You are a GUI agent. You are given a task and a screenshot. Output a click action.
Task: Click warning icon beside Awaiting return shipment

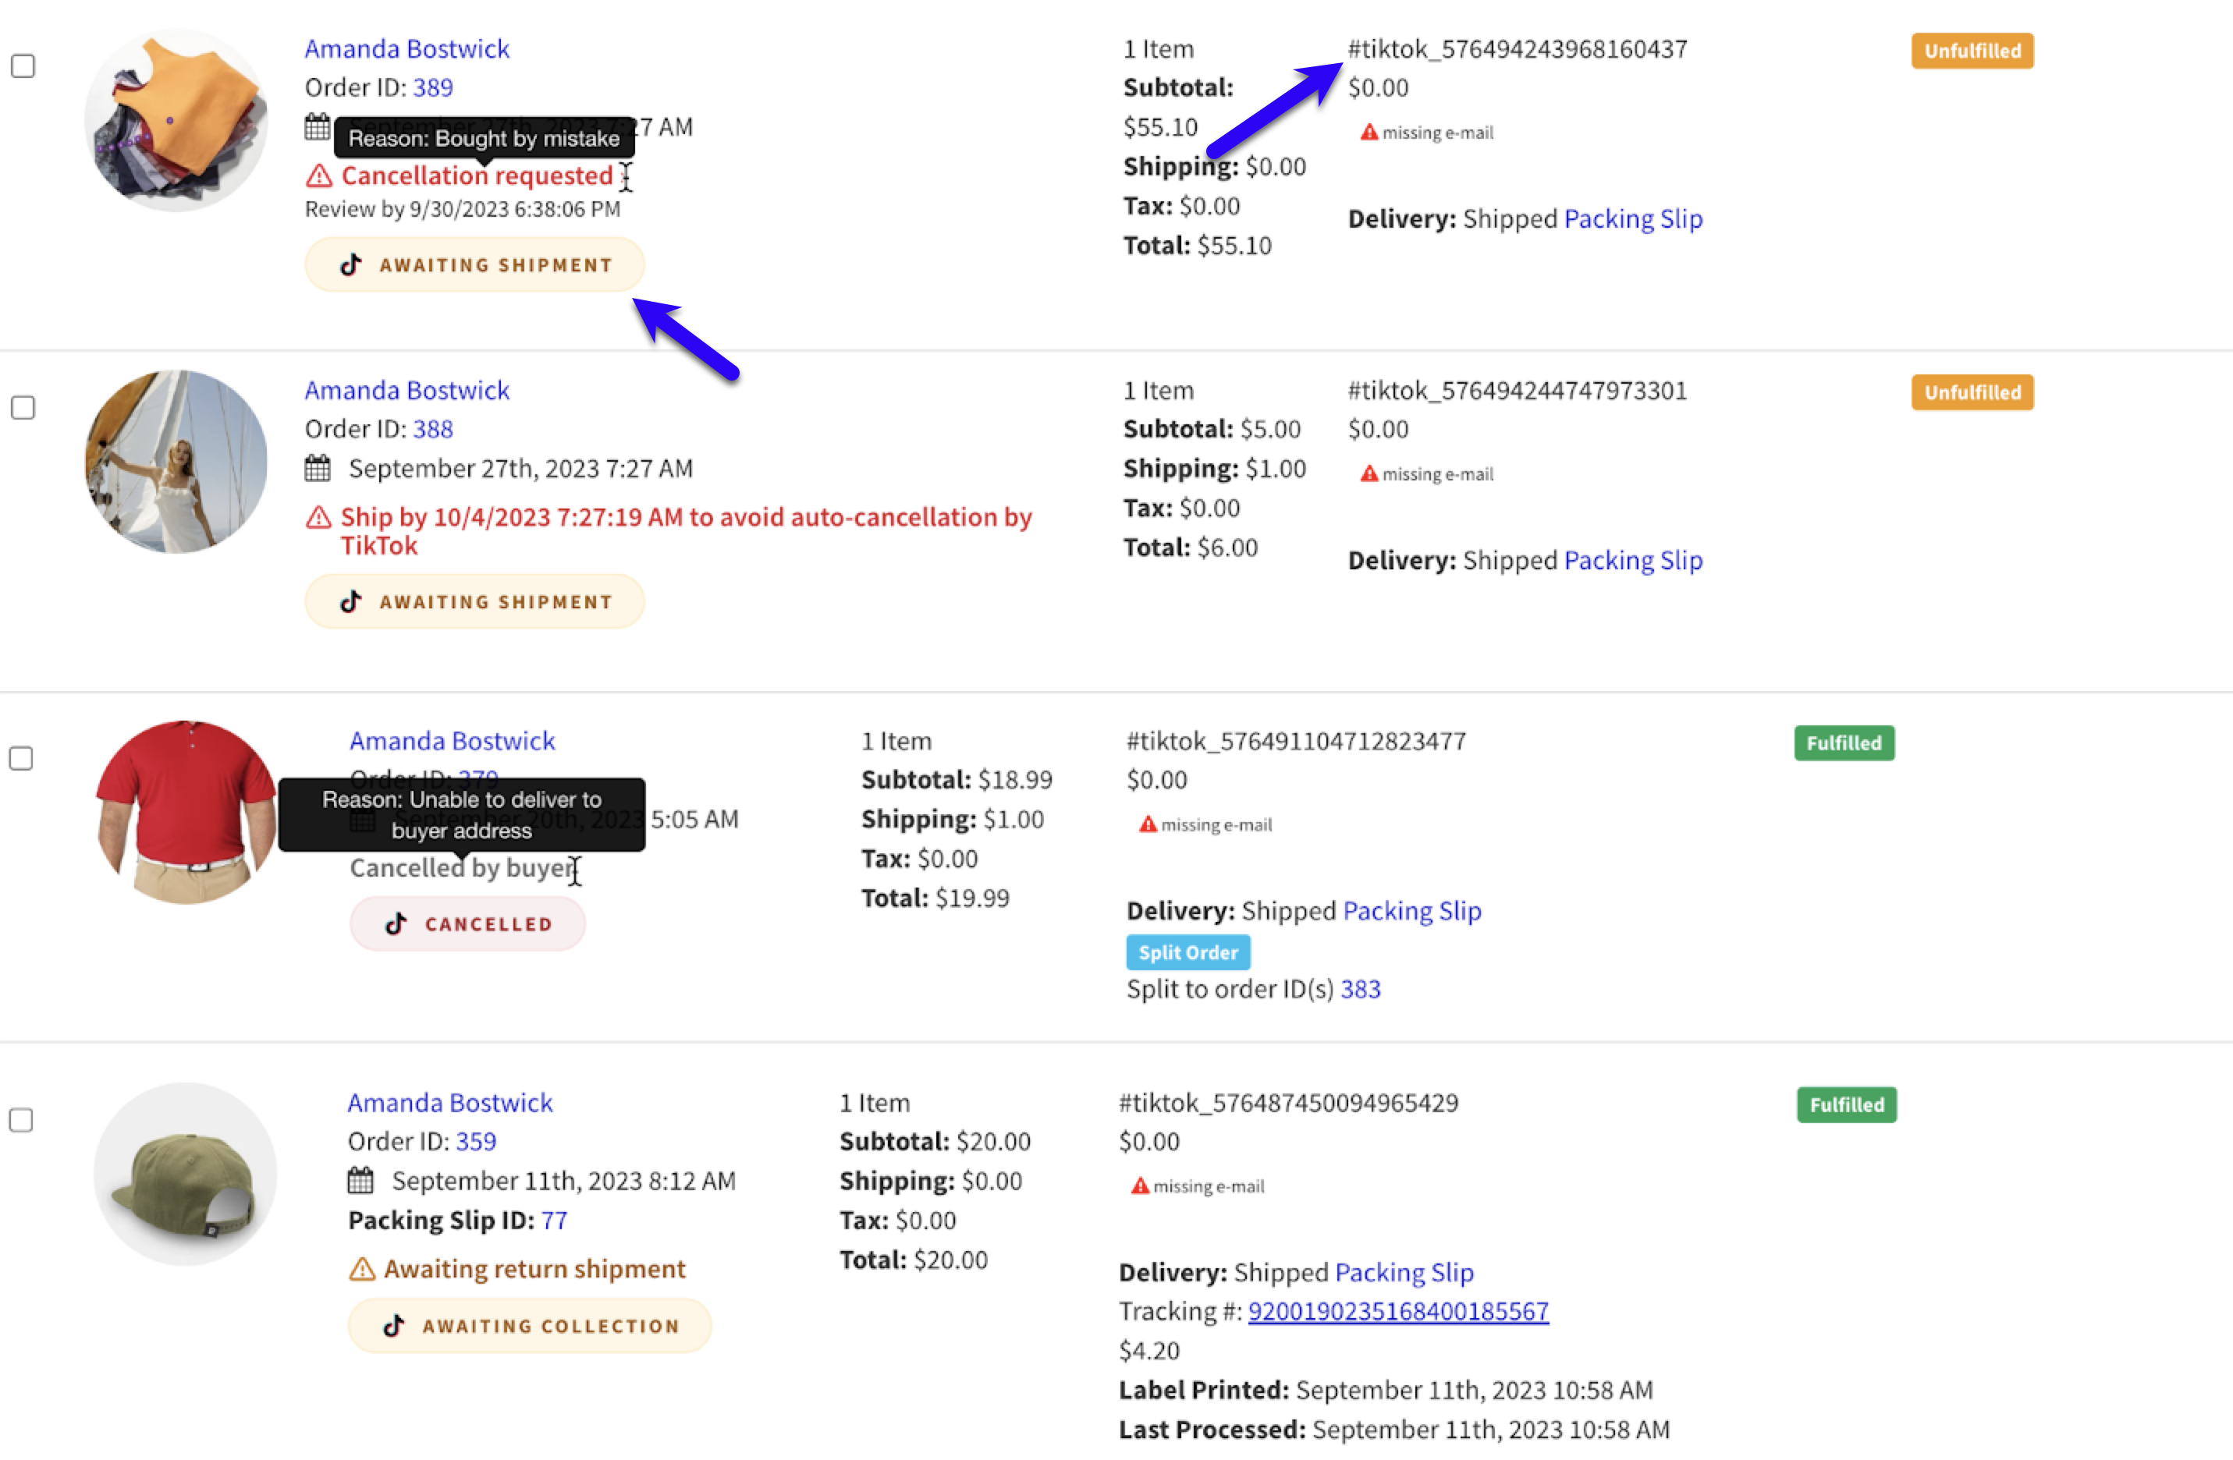click(361, 1269)
